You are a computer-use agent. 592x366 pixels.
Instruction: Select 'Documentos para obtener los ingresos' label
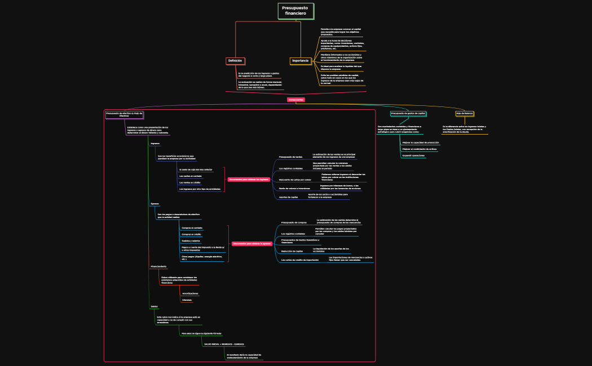click(249, 180)
